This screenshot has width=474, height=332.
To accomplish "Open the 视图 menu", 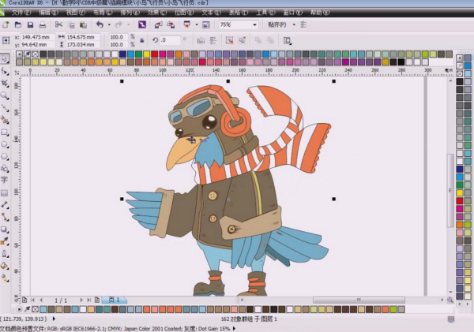I will coord(76,13).
